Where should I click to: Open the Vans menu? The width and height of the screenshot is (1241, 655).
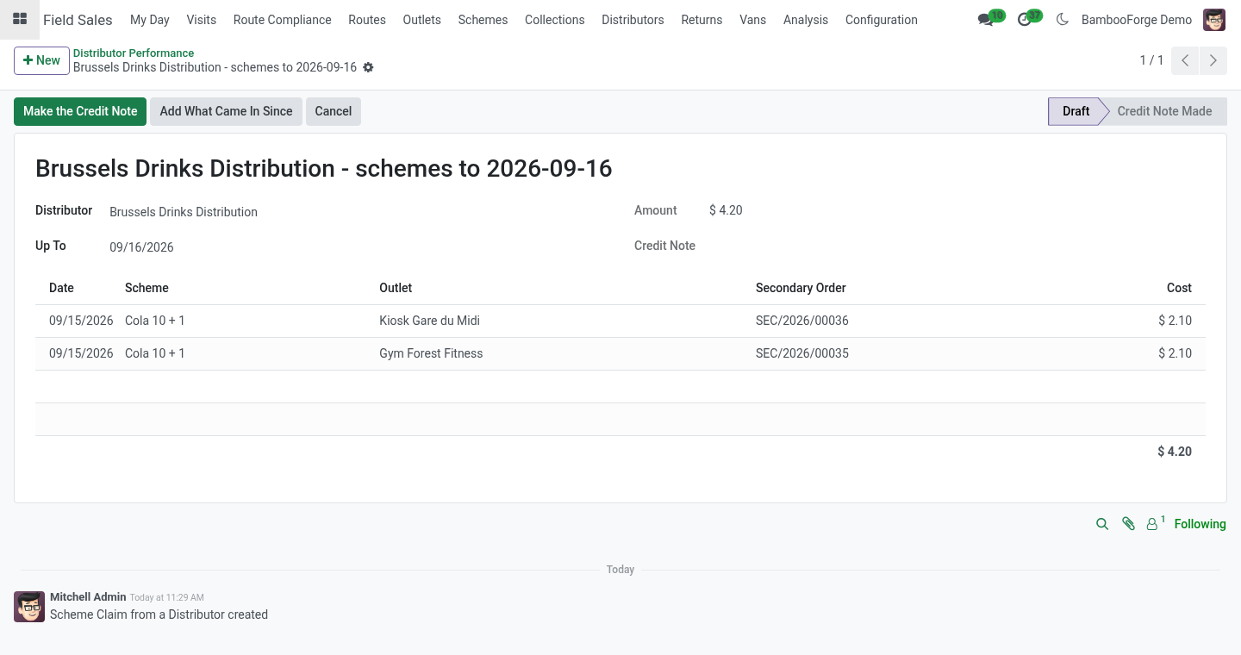pos(752,20)
